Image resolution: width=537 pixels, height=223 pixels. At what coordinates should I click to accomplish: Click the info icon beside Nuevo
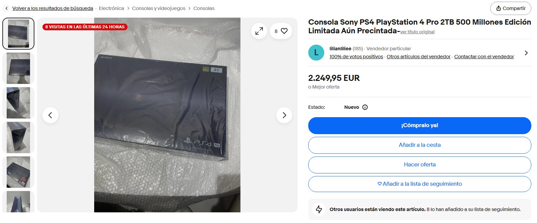click(365, 107)
